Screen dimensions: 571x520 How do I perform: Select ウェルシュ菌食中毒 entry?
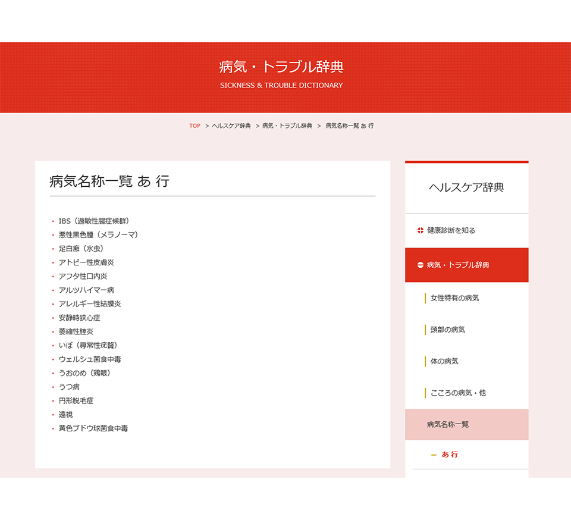[x=90, y=359]
